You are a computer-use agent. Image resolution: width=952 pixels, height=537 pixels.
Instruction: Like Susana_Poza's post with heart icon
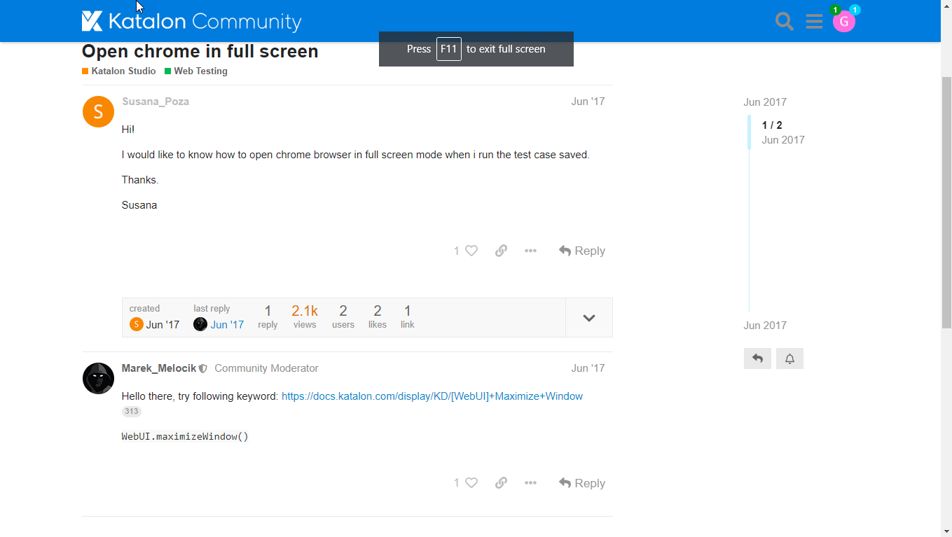click(x=471, y=251)
